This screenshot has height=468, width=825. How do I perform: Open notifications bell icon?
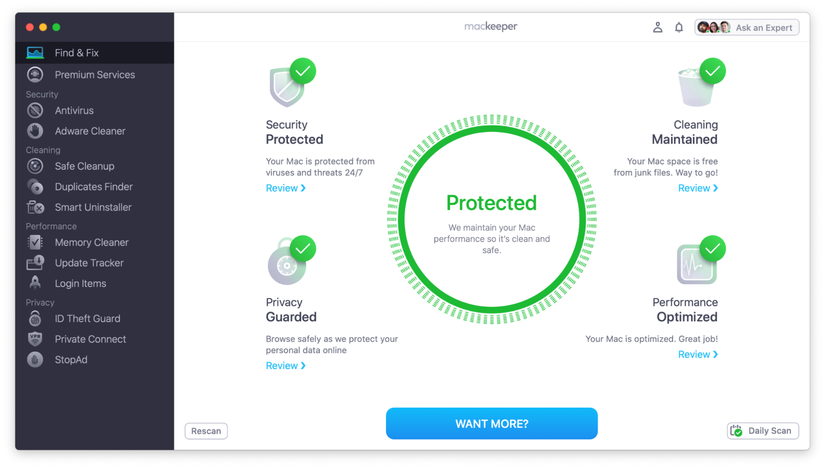point(679,28)
